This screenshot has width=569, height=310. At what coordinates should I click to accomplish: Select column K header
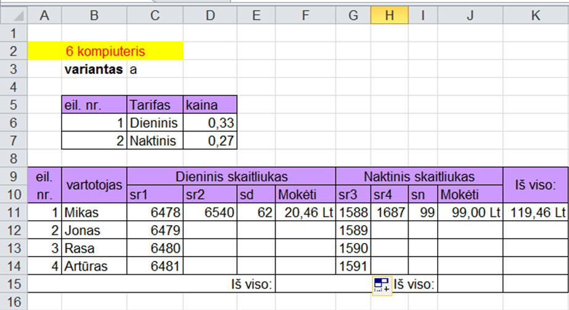coord(536,15)
